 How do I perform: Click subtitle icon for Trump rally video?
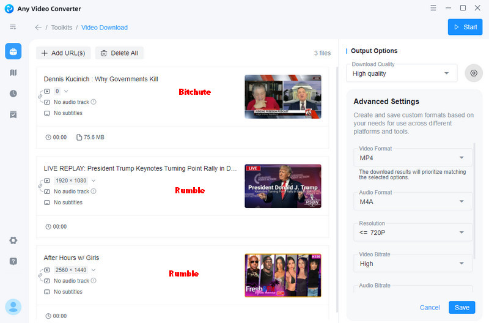[x=47, y=202]
